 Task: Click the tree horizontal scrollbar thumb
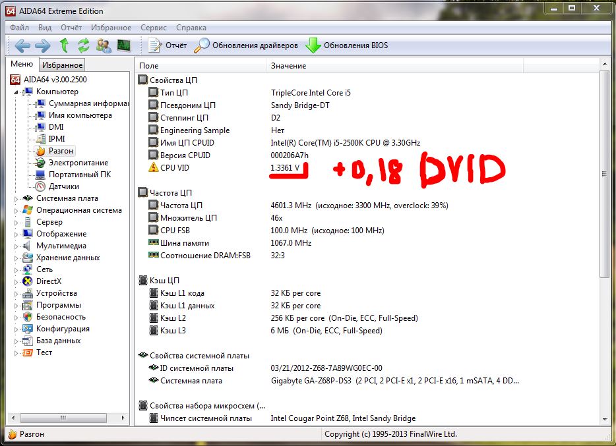[x=63, y=418]
